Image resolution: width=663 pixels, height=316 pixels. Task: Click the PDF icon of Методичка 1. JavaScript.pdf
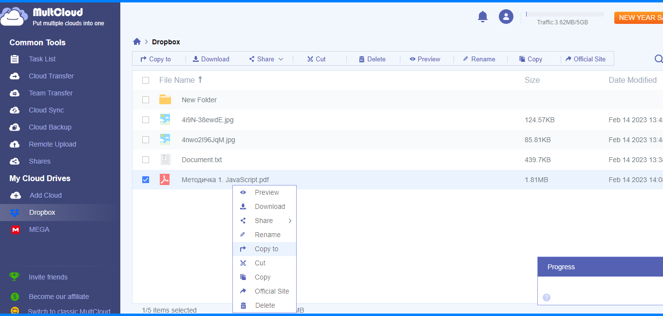point(165,180)
